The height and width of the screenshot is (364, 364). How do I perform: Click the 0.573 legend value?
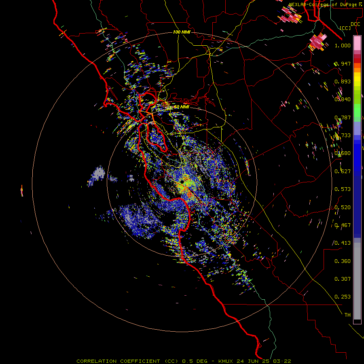343,189
